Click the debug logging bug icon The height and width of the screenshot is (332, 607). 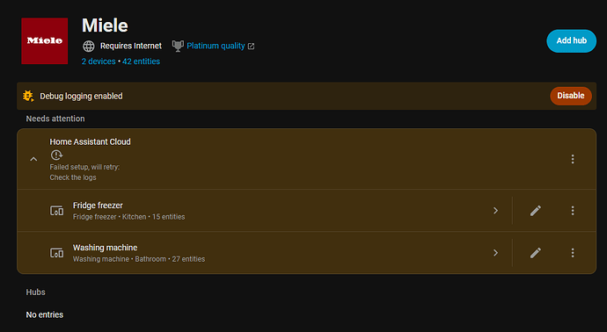[x=28, y=96]
